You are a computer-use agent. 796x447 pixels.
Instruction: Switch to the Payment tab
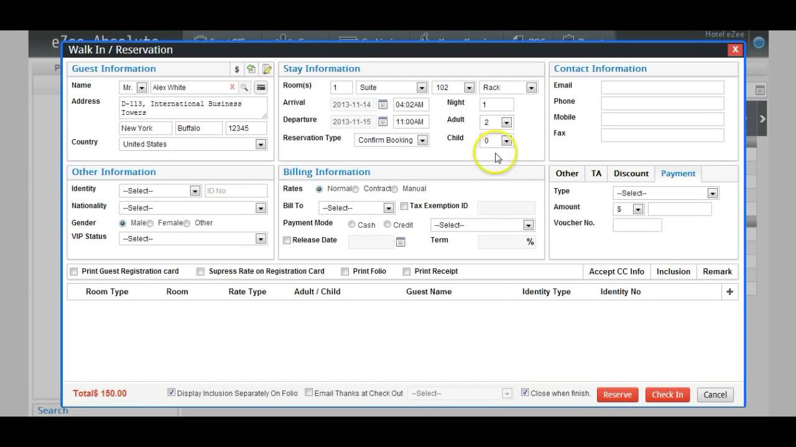678,174
